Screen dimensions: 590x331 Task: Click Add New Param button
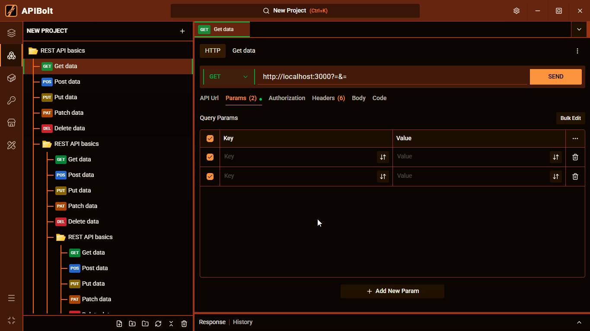(x=392, y=291)
